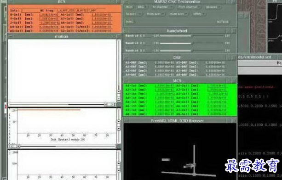Click scroll-up arrow beside the red-line plot
The width and height of the screenshot is (282, 180).
(119, 122)
